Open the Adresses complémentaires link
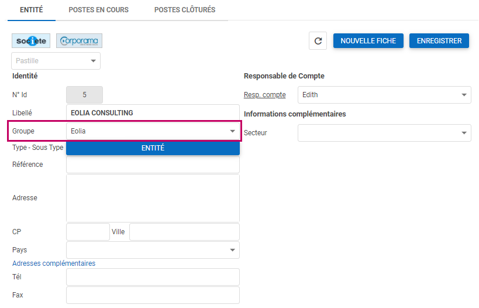The width and height of the screenshot is (479, 308). pyautogui.click(x=54, y=263)
